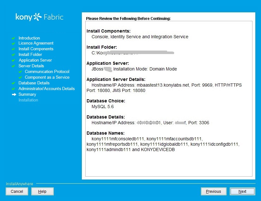Select the Licence Agreement step
261x201 pixels.
click(36, 43)
